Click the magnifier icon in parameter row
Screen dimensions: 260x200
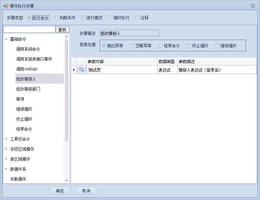(x=81, y=70)
